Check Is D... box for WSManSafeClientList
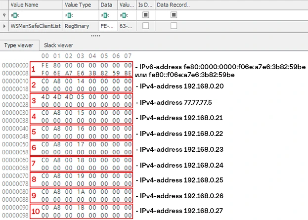 tap(145, 26)
